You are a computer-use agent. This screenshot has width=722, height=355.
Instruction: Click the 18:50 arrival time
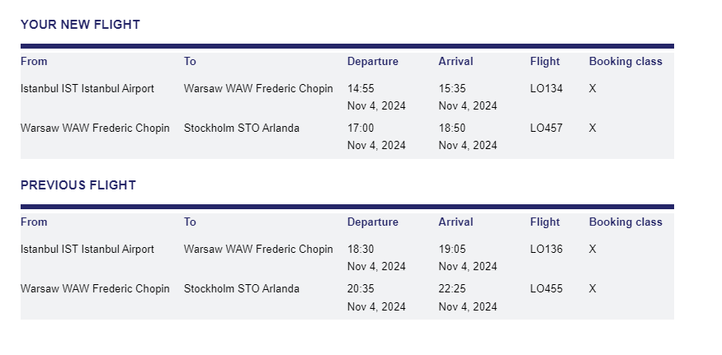tap(452, 128)
